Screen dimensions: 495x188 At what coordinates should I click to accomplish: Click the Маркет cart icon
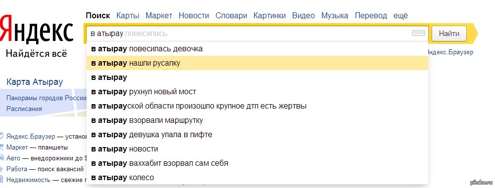click(1, 147)
